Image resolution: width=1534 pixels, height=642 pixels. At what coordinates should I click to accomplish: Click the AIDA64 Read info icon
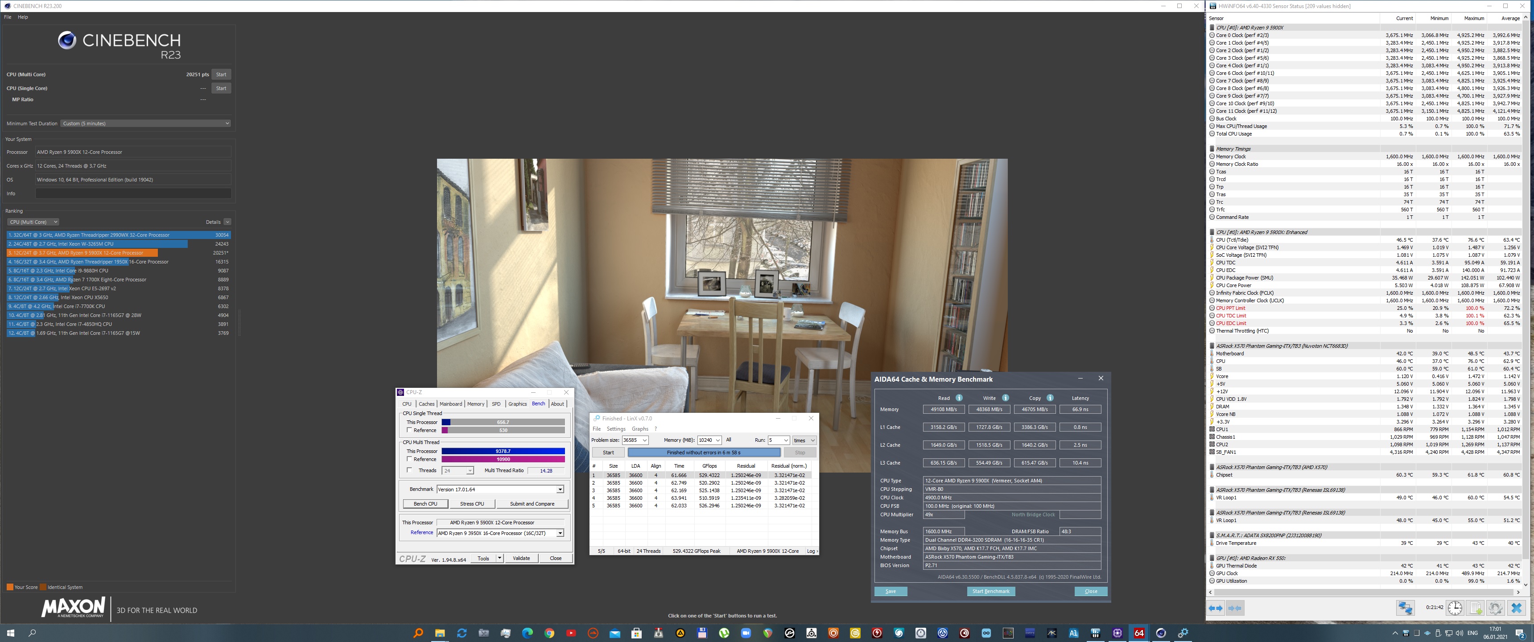point(959,398)
